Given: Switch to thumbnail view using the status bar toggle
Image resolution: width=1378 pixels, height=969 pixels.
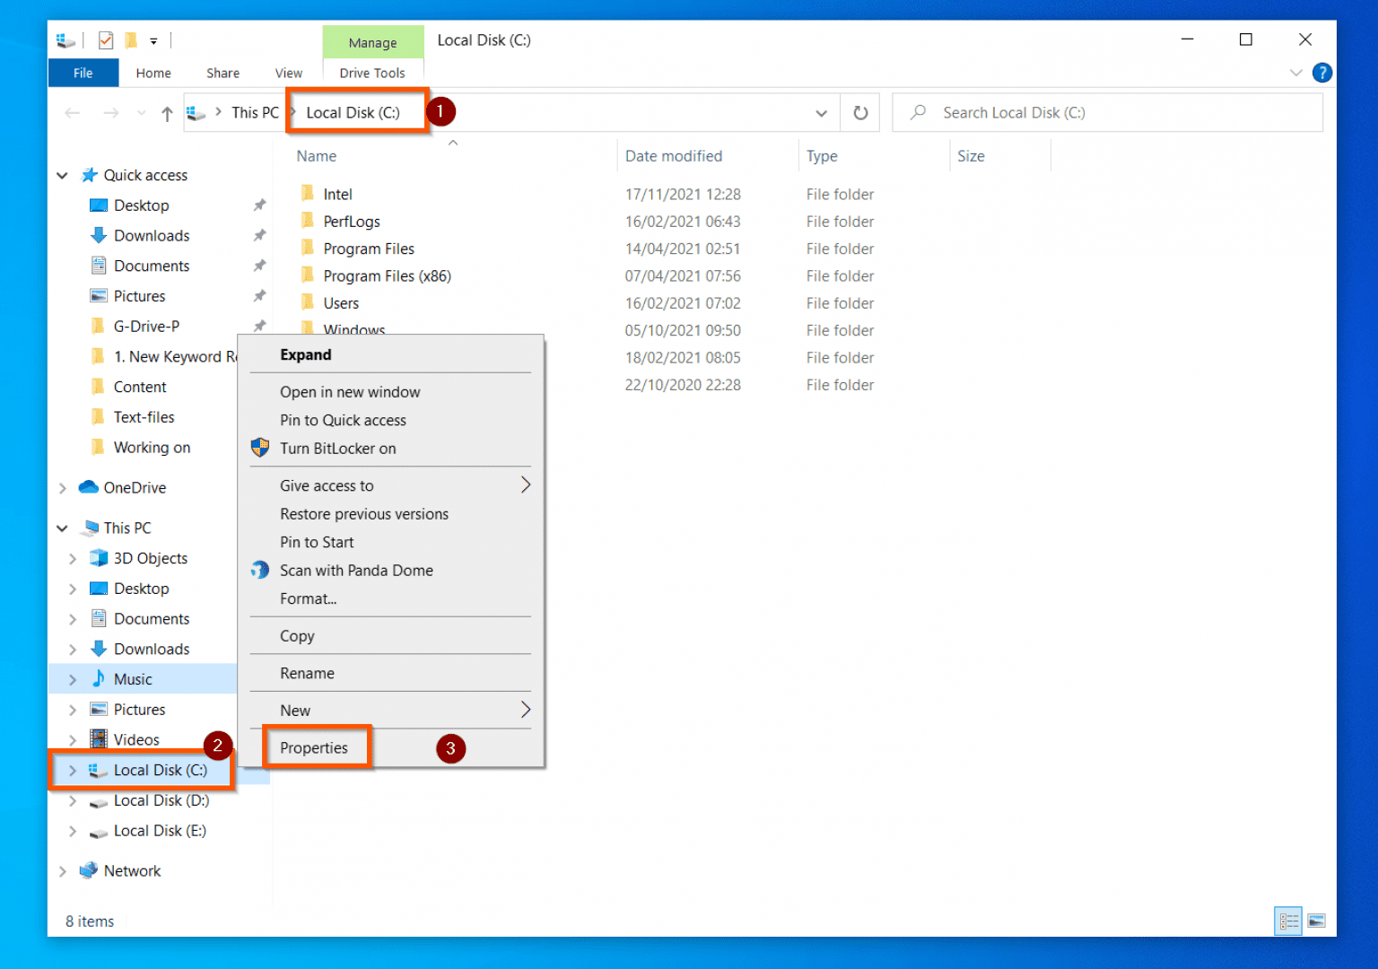Looking at the screenshot, I should [1316, 921].
